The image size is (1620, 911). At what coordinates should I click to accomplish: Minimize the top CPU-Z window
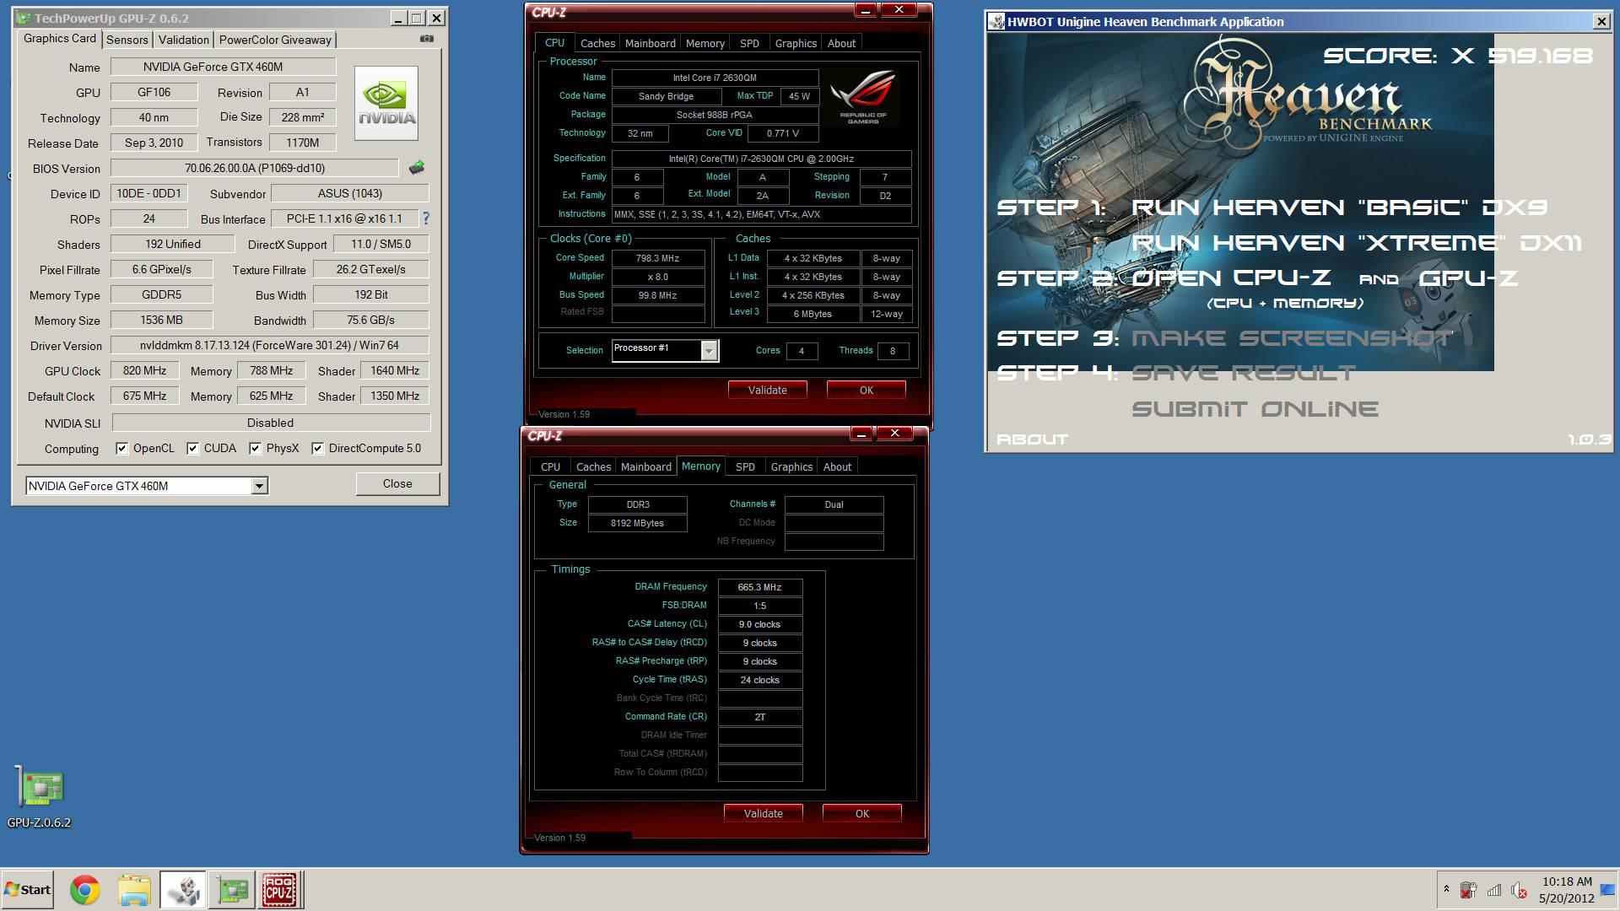click(x=866, y=10)
